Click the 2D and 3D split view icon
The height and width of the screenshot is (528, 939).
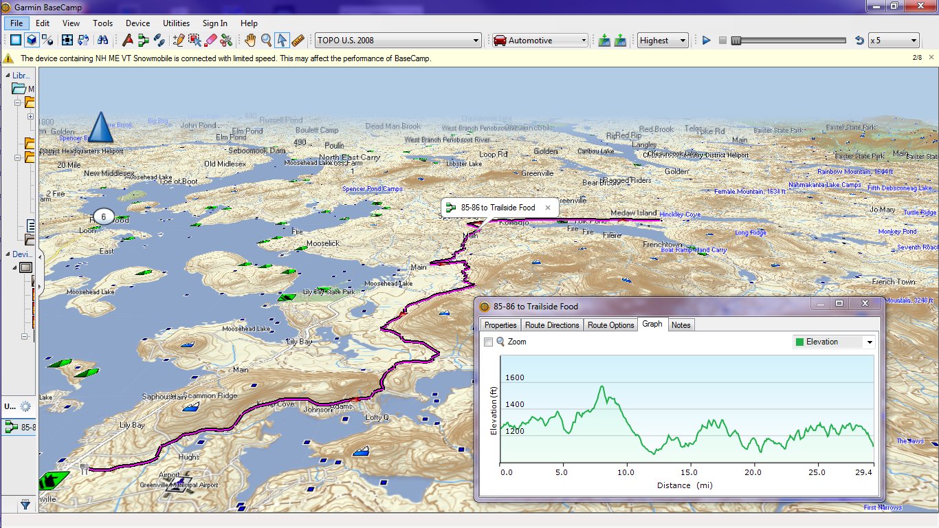click(47, 40)
